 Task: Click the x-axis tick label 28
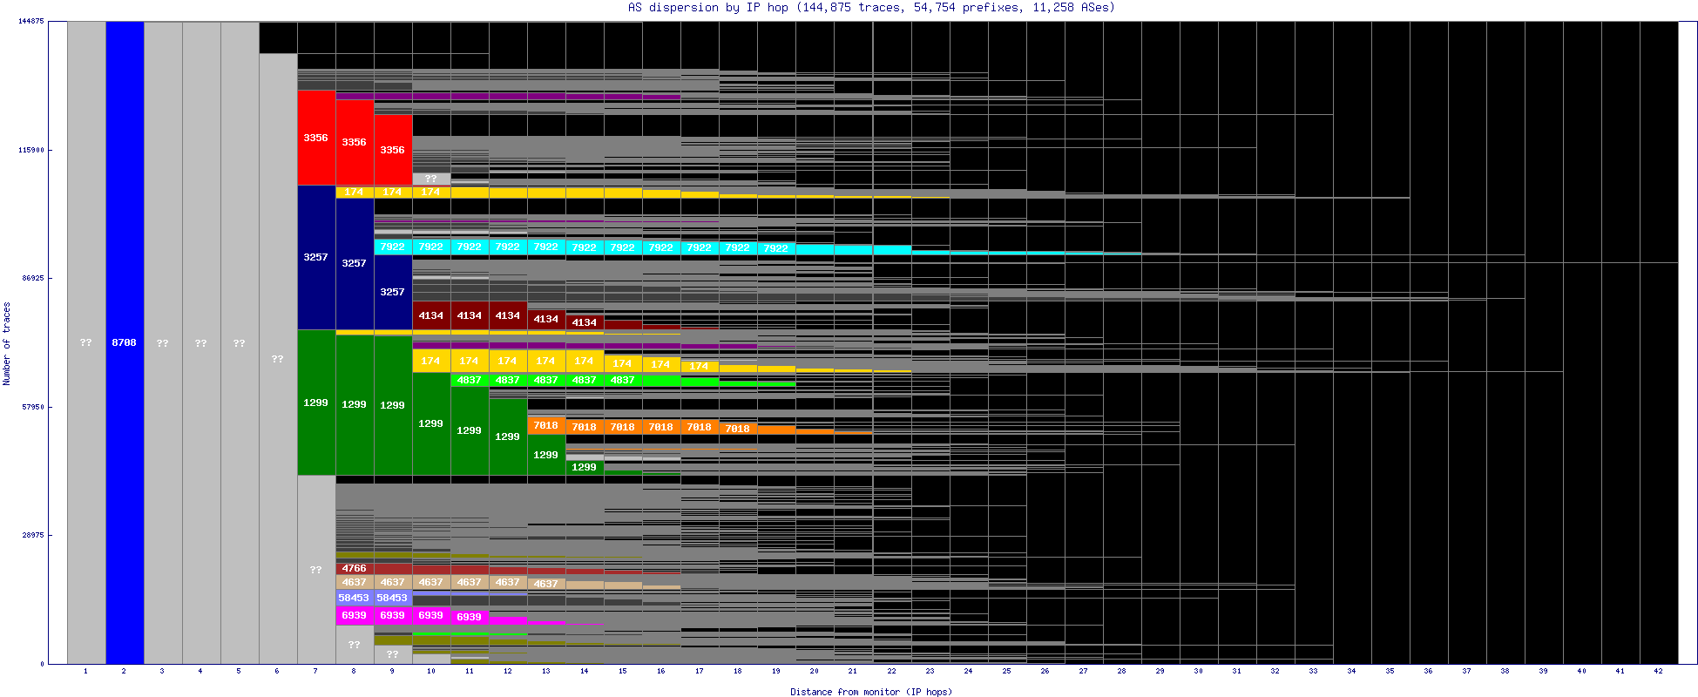click(x=1121, y=672)
